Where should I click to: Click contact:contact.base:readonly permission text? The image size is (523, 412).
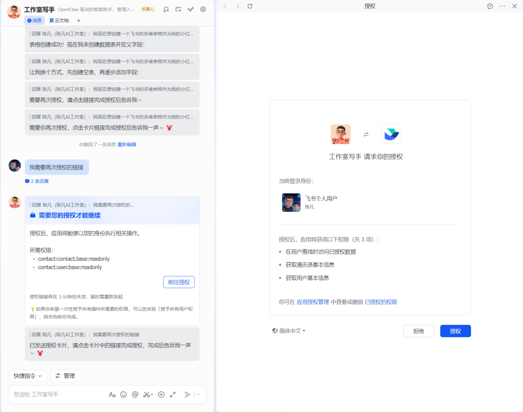74,259
